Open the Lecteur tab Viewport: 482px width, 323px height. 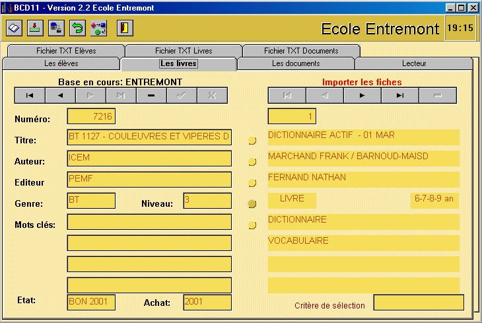[x=414, y=63]
